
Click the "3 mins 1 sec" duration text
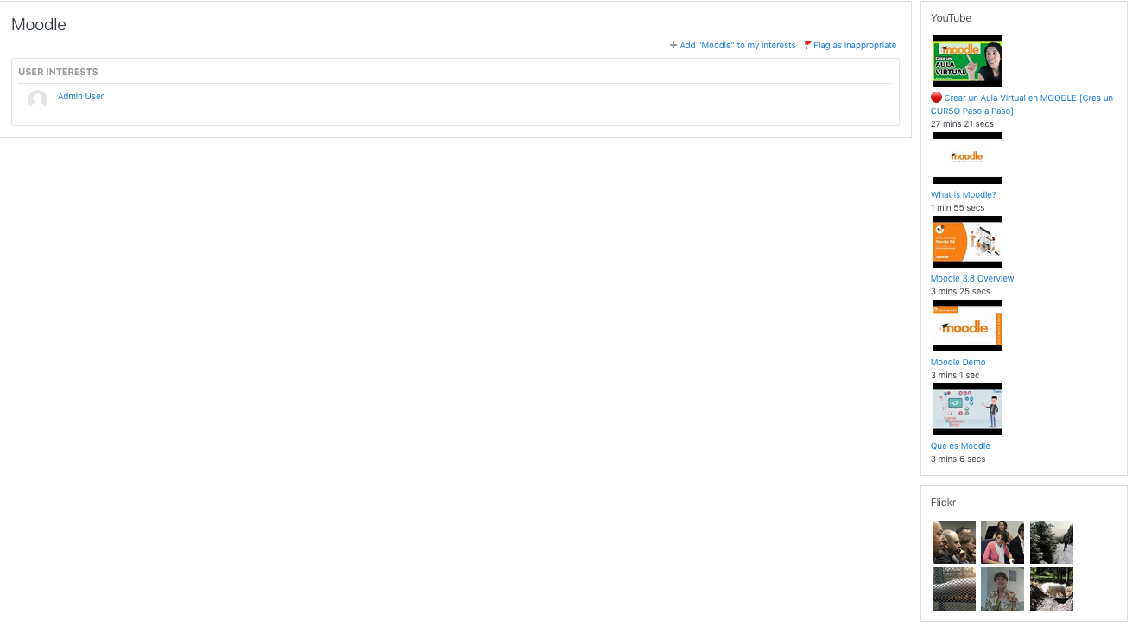coord(955,376)
